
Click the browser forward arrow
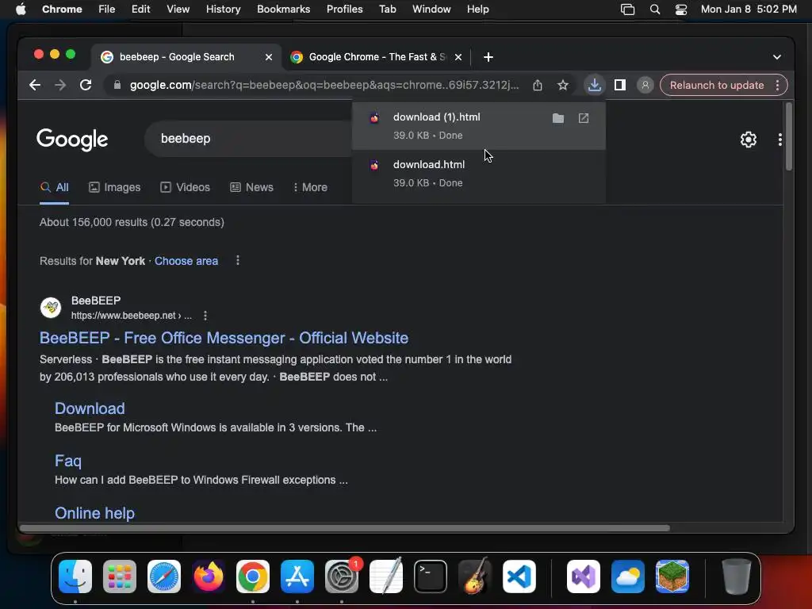(60, 85)
